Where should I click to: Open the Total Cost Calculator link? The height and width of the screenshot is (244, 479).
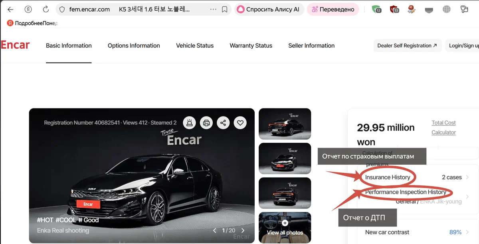click(x=443, y=128)
